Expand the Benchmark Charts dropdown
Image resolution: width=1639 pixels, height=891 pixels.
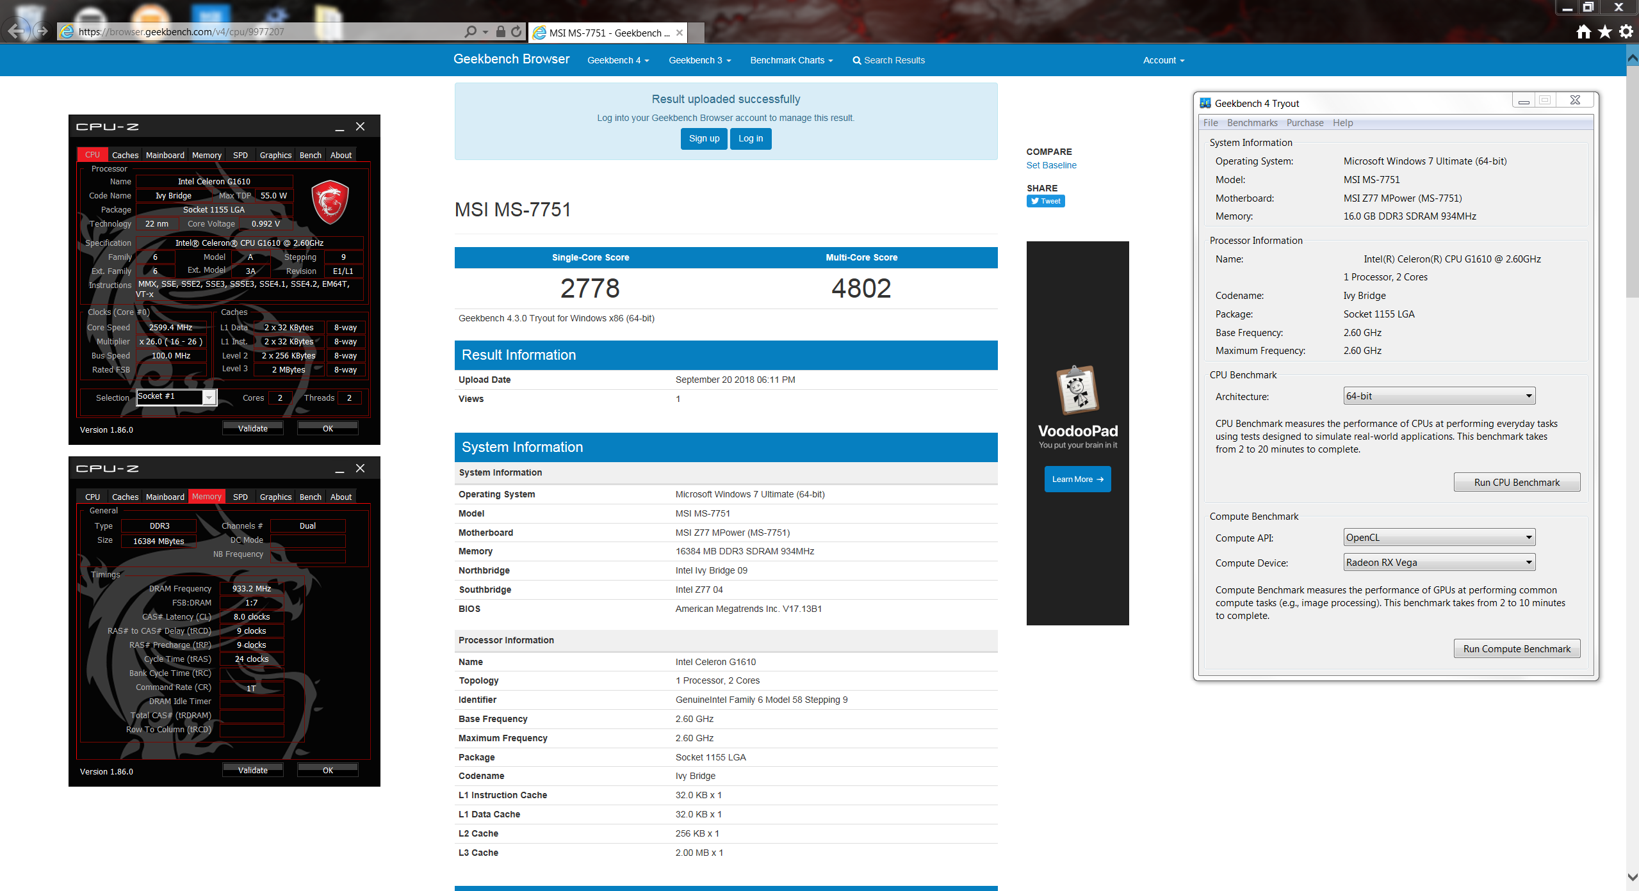[792, 60]
